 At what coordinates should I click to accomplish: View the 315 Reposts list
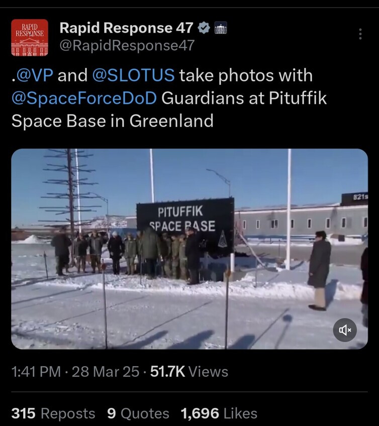click(53, 413)
